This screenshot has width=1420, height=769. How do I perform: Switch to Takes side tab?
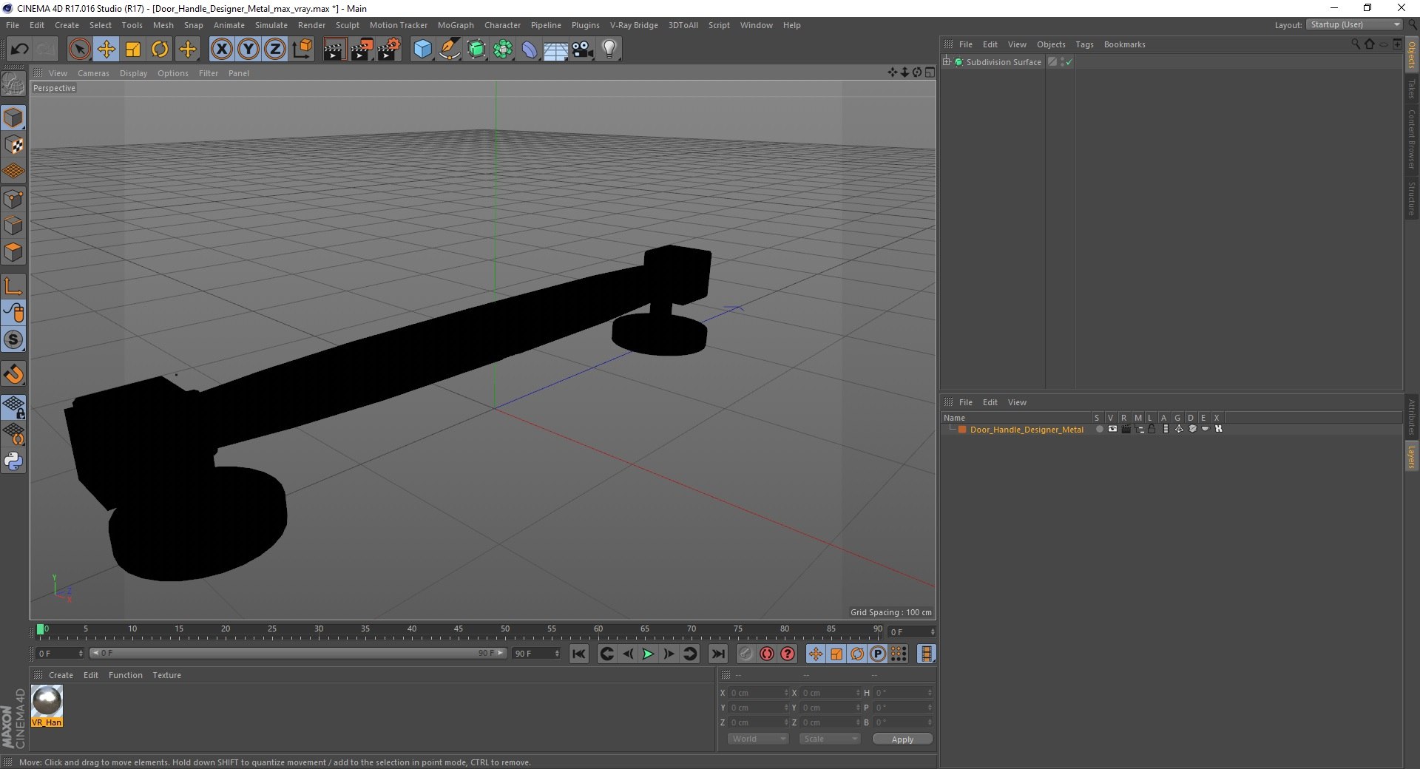(1411, 89)
